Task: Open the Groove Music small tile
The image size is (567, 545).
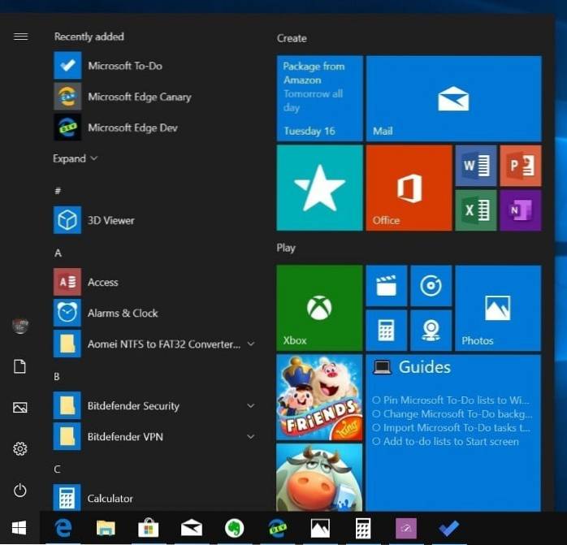Action: pyautogui.click(x=431, y=286)
